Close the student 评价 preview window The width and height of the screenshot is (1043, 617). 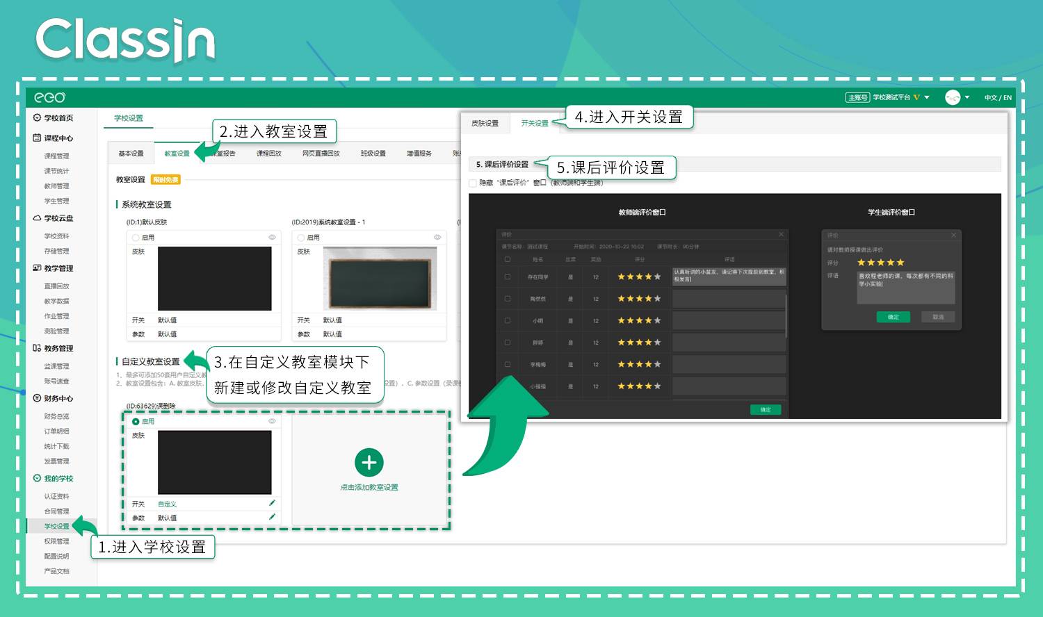953,236
